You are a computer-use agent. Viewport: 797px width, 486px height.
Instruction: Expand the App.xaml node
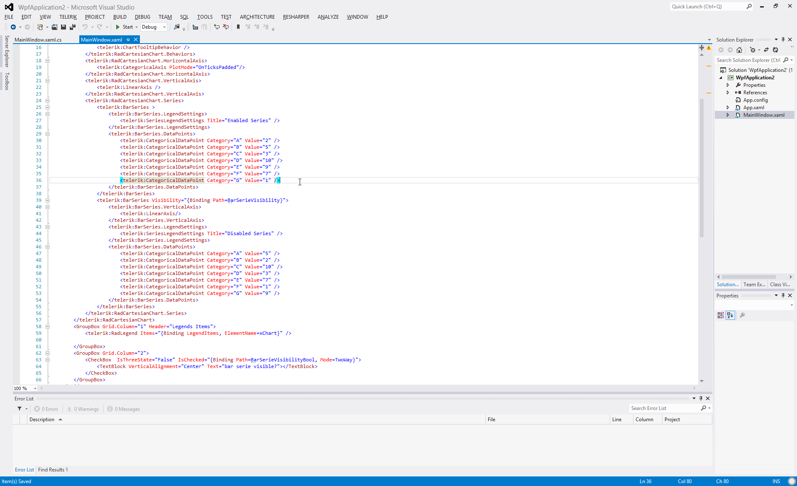tap(728, 108)
